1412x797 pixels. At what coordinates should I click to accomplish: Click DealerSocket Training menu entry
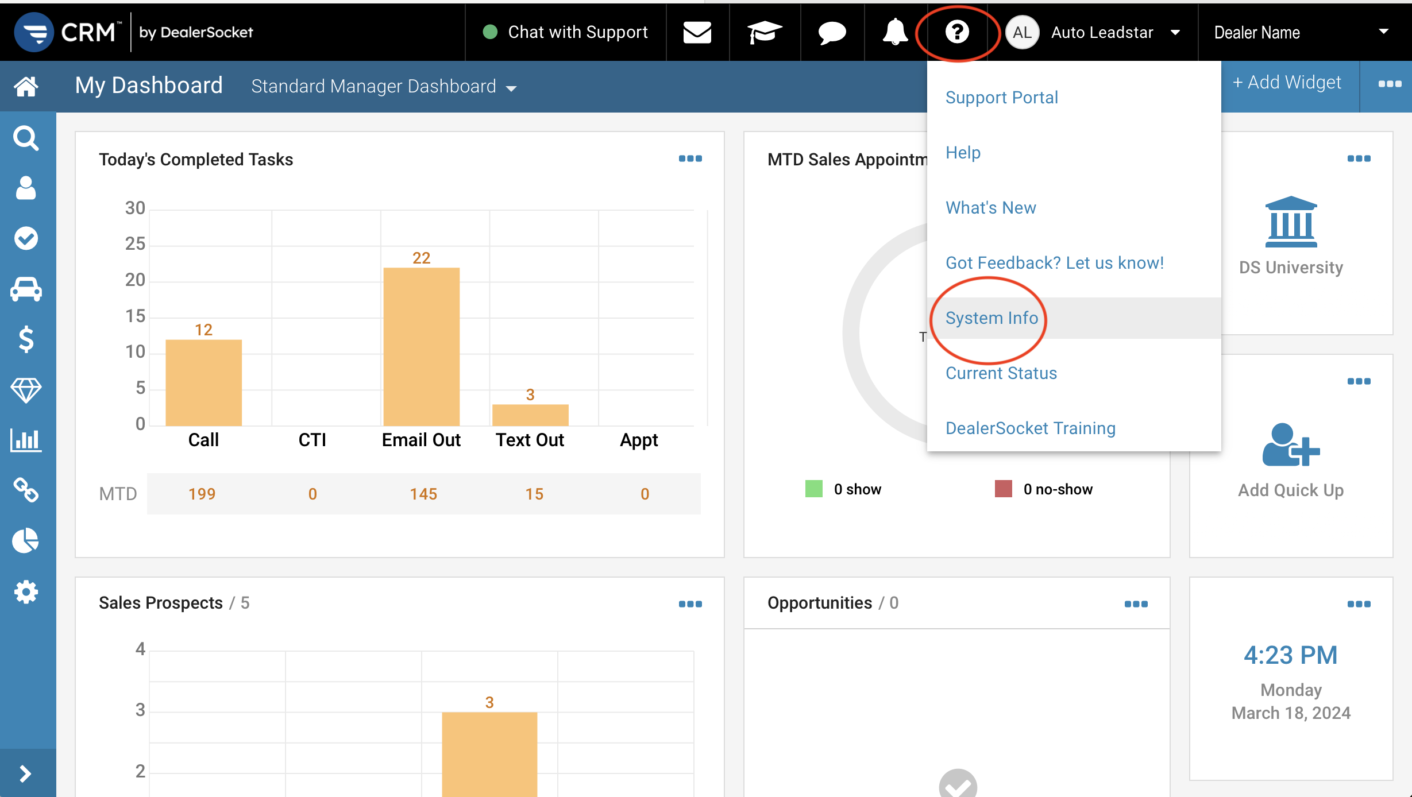(1030, 428)
